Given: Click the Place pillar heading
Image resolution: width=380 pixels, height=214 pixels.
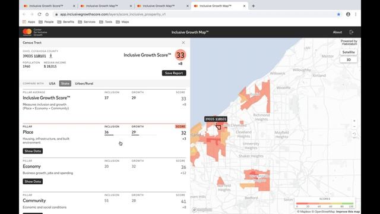Looking at the screenshot, I should (x=28, y=132).
